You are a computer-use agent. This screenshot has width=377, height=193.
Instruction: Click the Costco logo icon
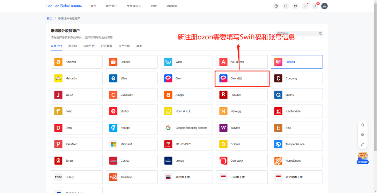[x=113, y=161]
